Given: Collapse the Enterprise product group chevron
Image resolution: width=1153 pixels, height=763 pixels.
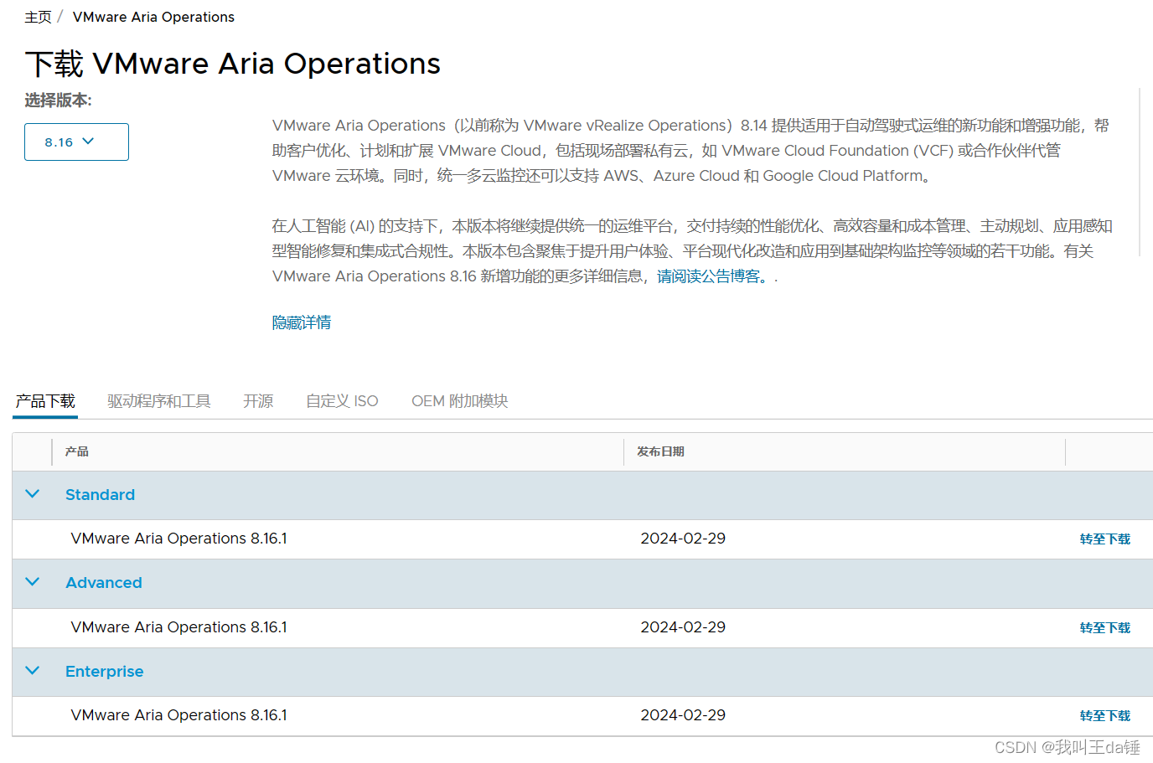Looking at the screenshot, I should coord(33,671).
